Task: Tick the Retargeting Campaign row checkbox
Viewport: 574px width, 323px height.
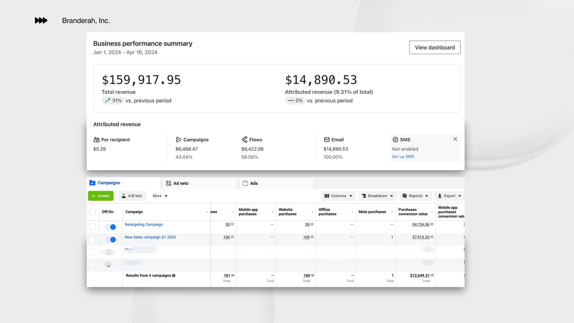Action: click(x=92, y=227)
